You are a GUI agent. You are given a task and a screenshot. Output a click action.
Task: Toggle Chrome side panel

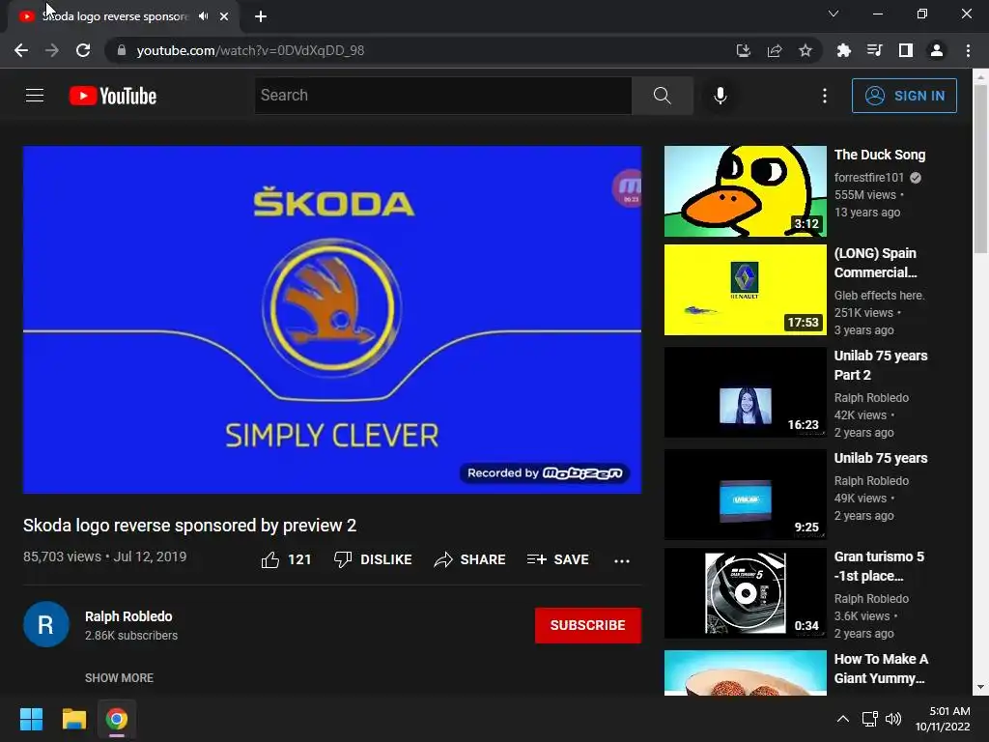(906, 50)
